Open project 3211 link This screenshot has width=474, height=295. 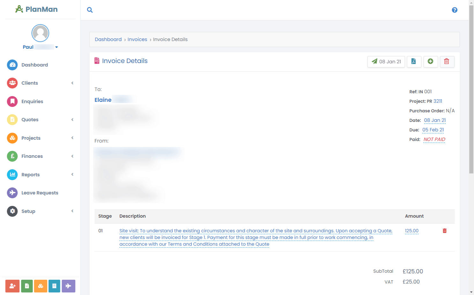pyautogui.click(x=438, y=101)
